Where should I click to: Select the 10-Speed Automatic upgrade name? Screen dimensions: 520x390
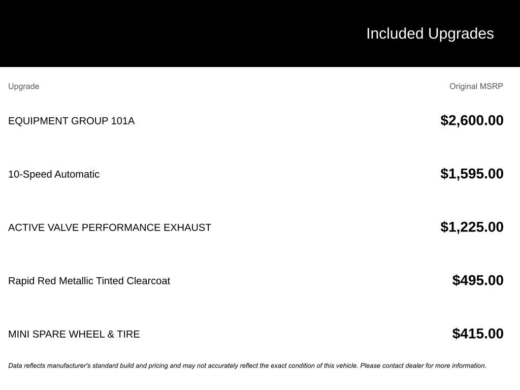click(54, 174)
